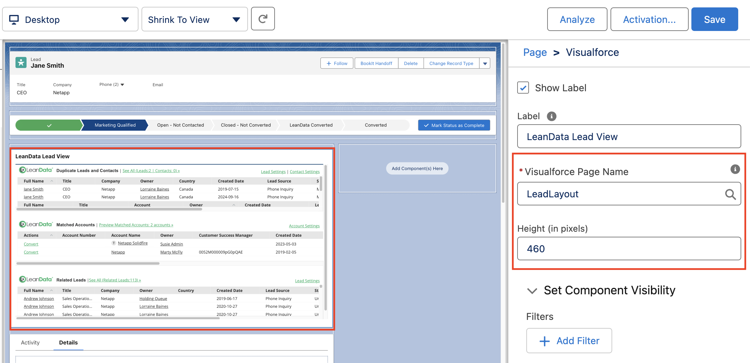Open Account Settings link

coord(304,226)
